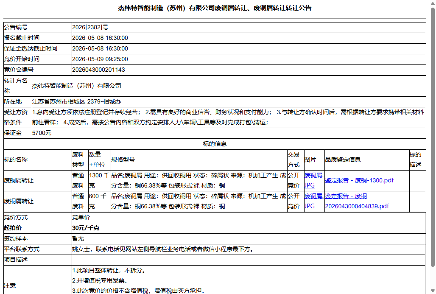Click platform contact 姚女士 text
The image size is (436, 294).
pyautogui.click(x=163, y=249)
